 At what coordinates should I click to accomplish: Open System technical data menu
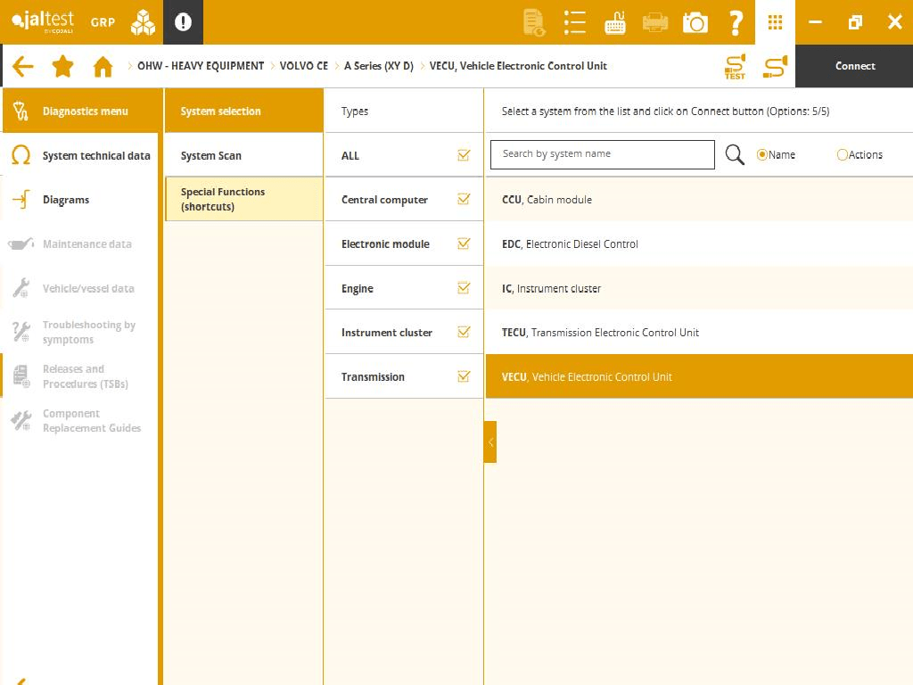click(95, 156)
